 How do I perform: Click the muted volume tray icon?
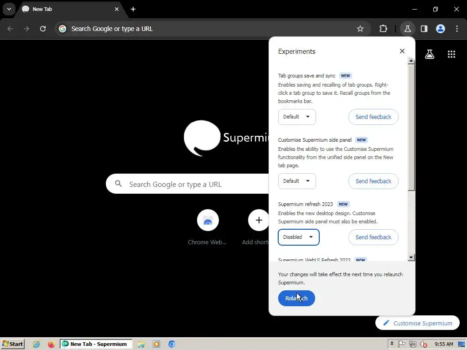(x=423, y=344)
